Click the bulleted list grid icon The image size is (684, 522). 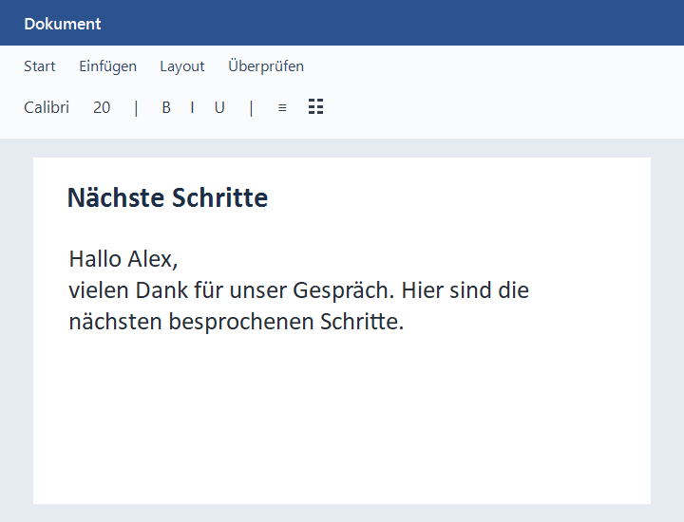coord(315,106)
